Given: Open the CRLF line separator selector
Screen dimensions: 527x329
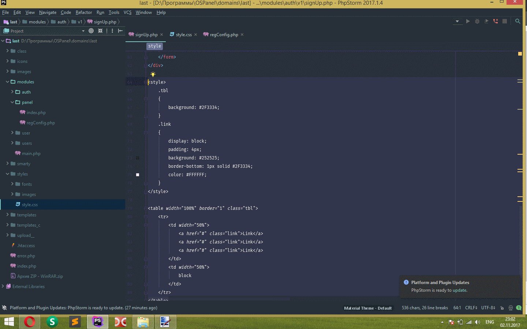Looking at the screenshot, I should [471, 308].
